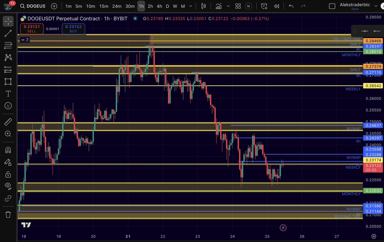The height and width of the screenshot is (242, 384).
Task: Save the Alekstraderbtc layout
Action: 355,9
